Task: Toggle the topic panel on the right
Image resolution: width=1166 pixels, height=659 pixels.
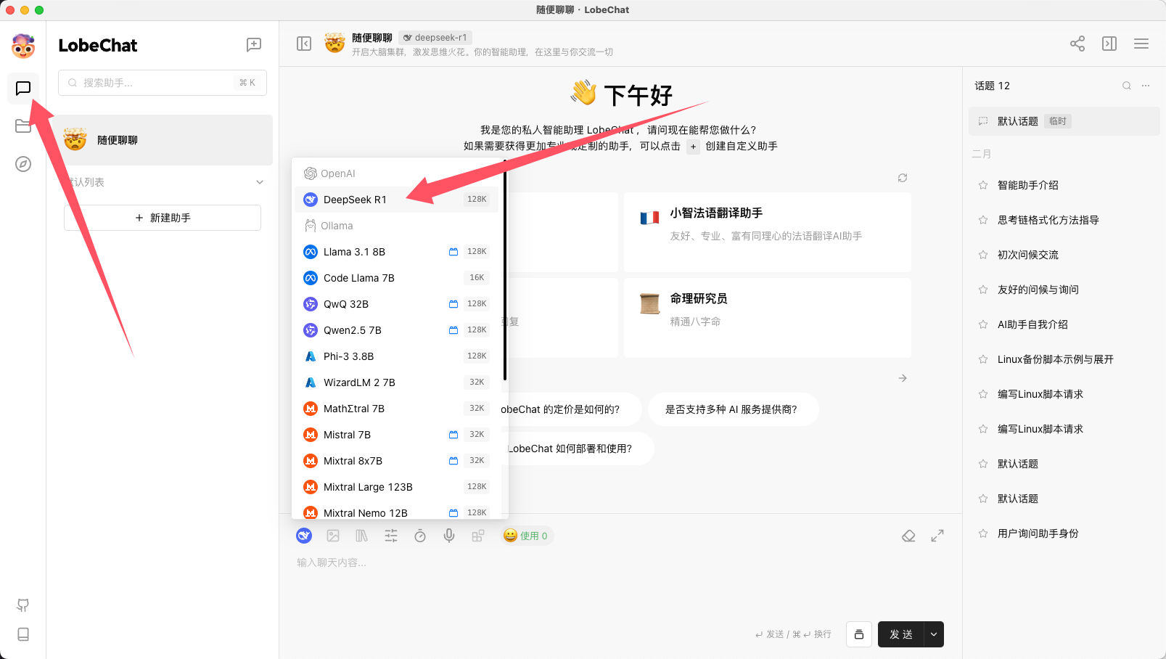Action: point(1109,44)
